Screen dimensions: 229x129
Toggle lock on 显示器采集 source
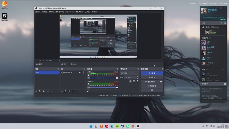[x=83, y=73]
